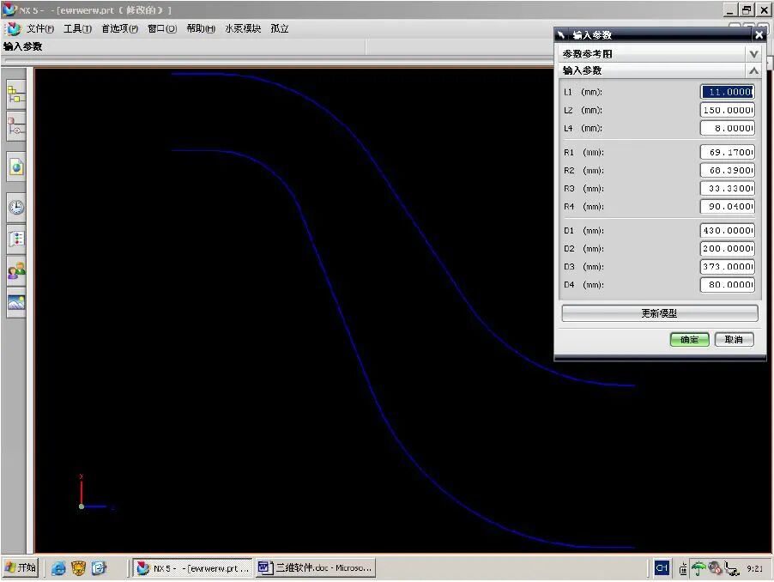Open the 水泵模块 menu

tap(243, 28)
